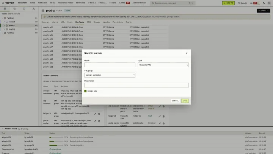Select the VMs and Templates view icon
The width and height of the screenshot is (273, 154).
14,9
